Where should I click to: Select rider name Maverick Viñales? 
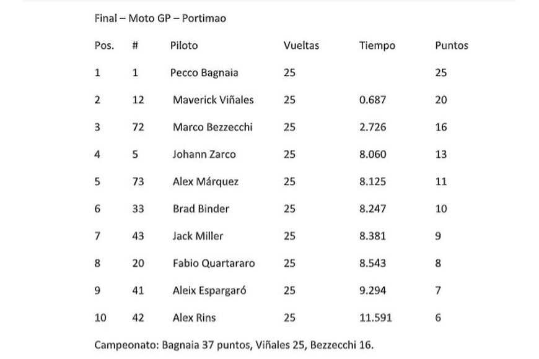pyautogui.click(x=213, y=100)
